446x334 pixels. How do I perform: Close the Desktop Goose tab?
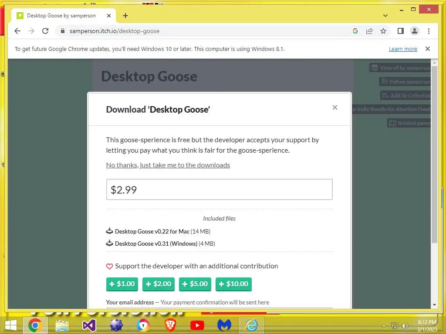(109, 16)
